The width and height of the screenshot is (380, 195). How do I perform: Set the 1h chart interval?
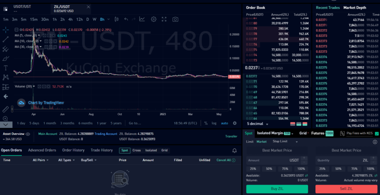55,19
